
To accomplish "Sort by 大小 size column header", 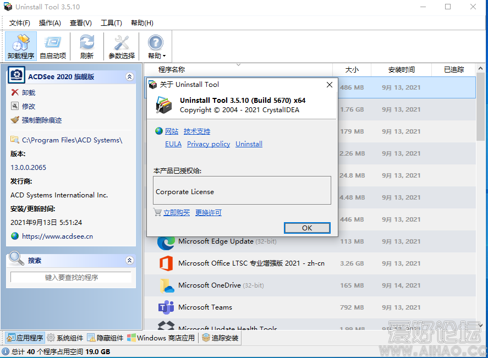I will [x=352, y=70].
